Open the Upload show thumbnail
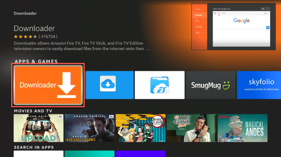Viewport: 281px width, 157px height. pos(38,128)
